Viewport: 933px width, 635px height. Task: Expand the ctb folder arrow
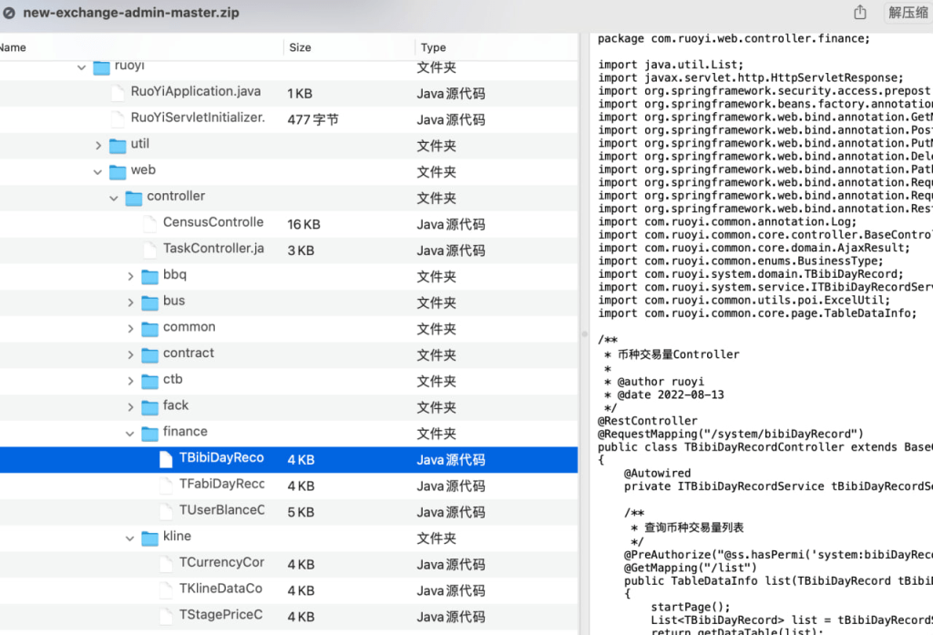(x=130, y=380)
